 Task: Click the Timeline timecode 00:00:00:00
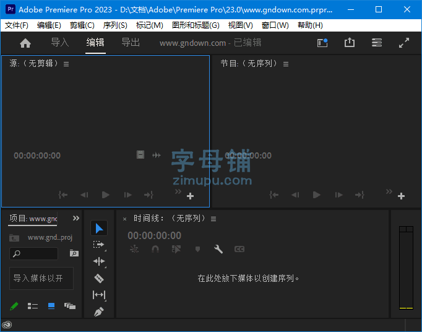pyautogui.click(x=155, y=235)
